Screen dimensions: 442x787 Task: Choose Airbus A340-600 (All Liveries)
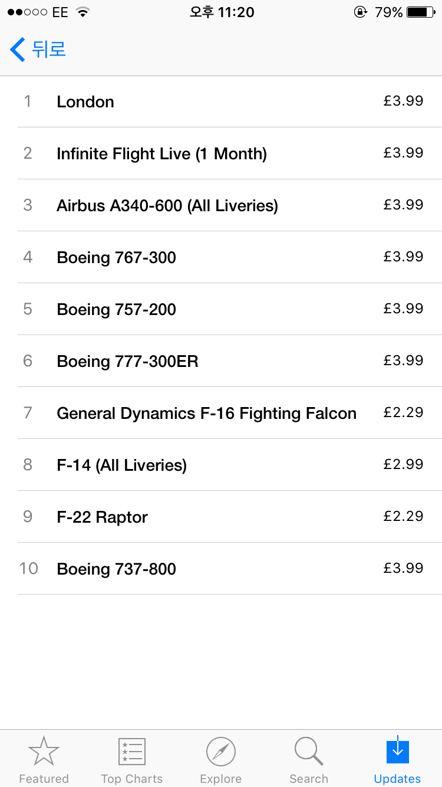167,206
